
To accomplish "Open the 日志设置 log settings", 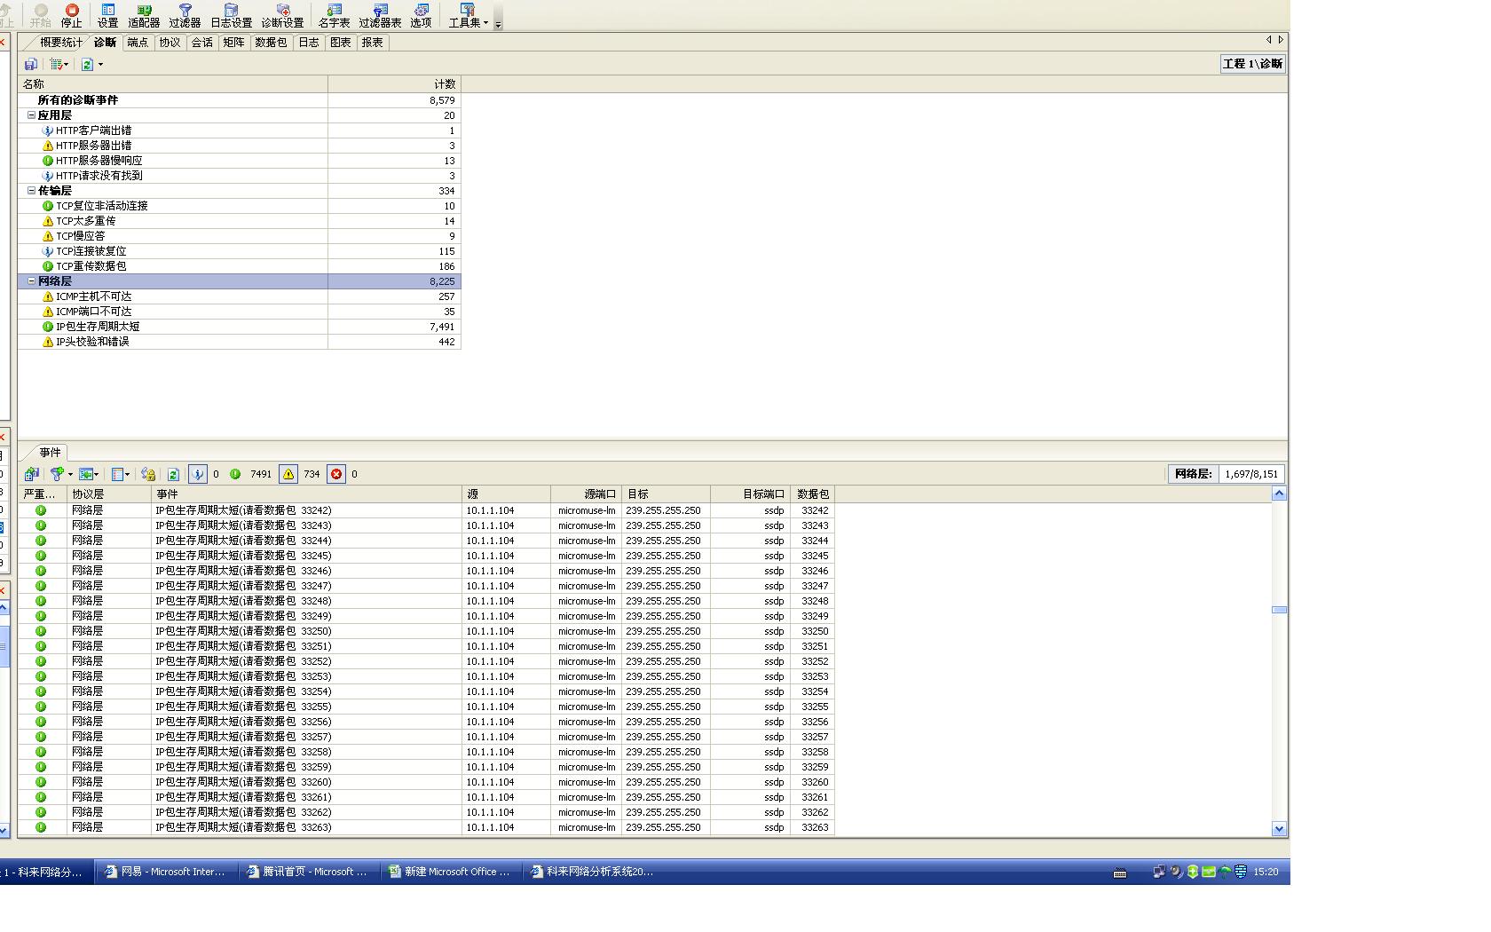I will (231, 15).
